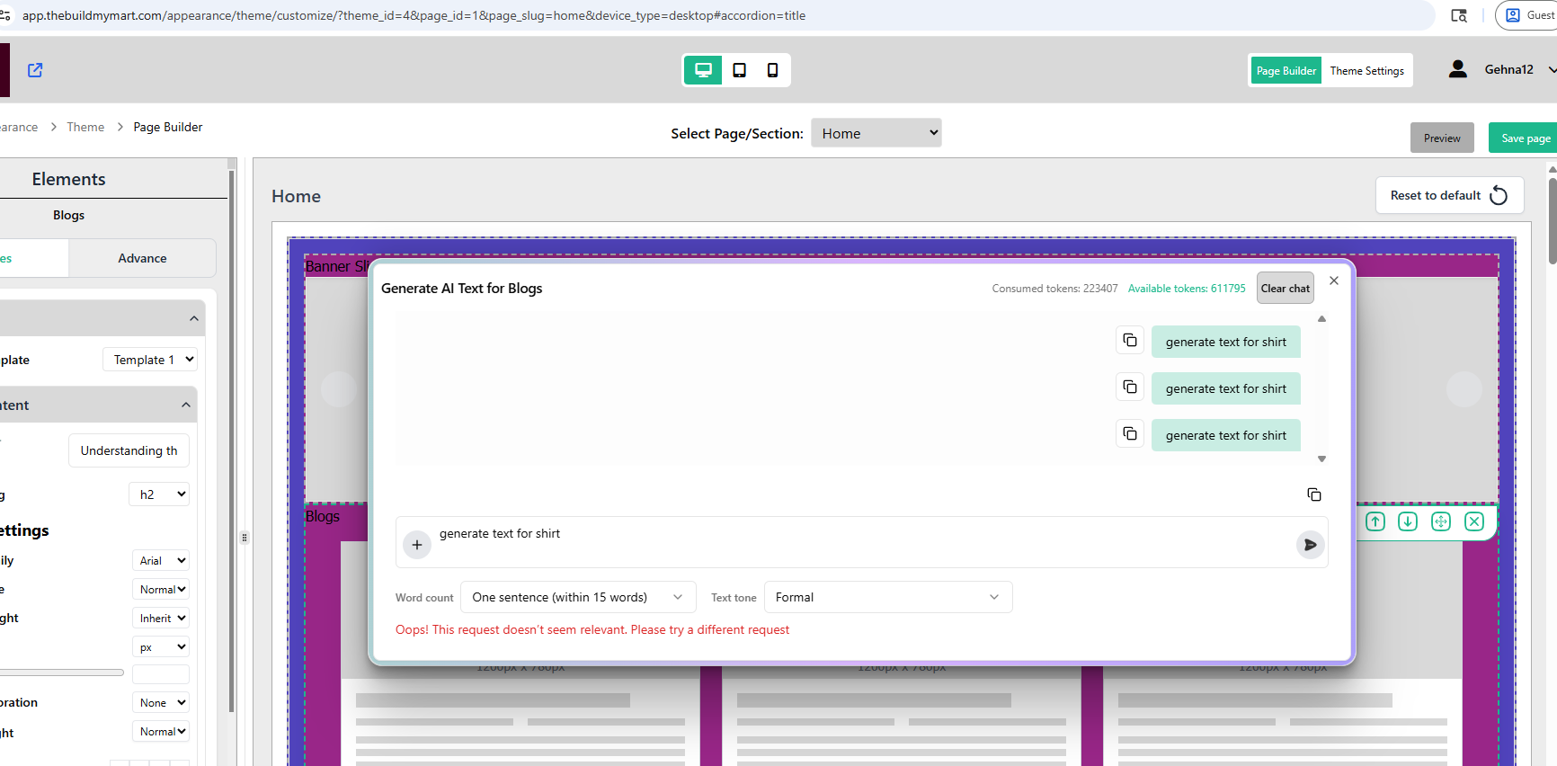This screenshot has height=766, width=1557.
Task: Copy third 'generate text for shirt' message
Action: 1130,434
